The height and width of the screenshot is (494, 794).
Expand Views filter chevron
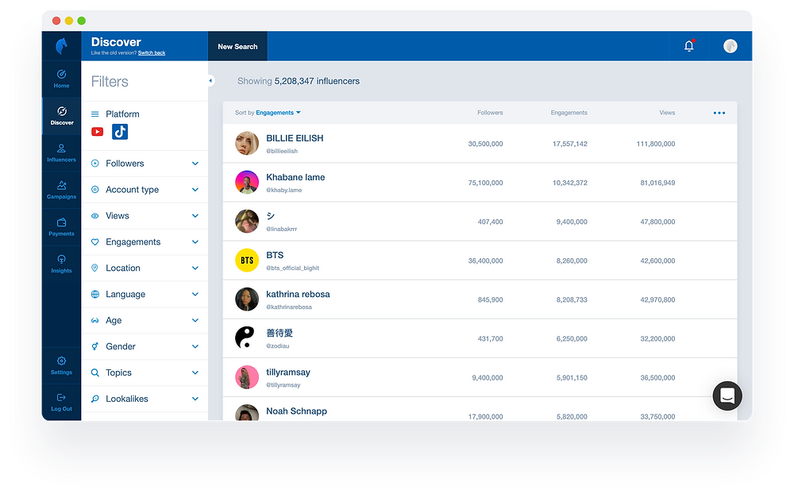(195, 216)
